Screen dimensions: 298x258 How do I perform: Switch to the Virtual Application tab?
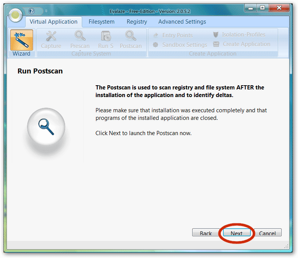click(x=54, y=22)
